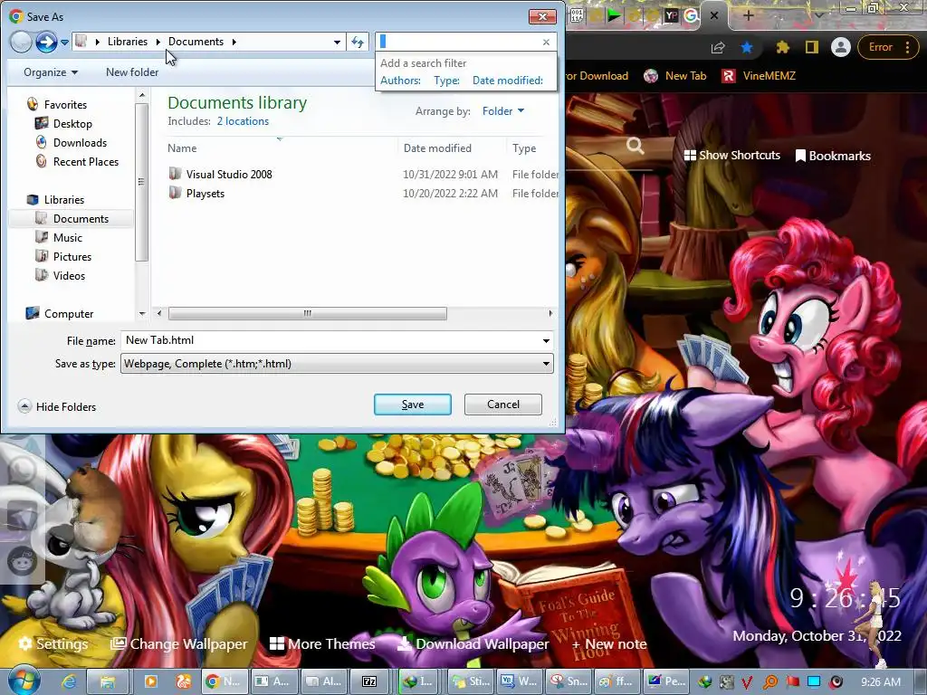Screen dimensions: 927x695
Task: Open Settings on the new tab page
Action: coord(53,643)
